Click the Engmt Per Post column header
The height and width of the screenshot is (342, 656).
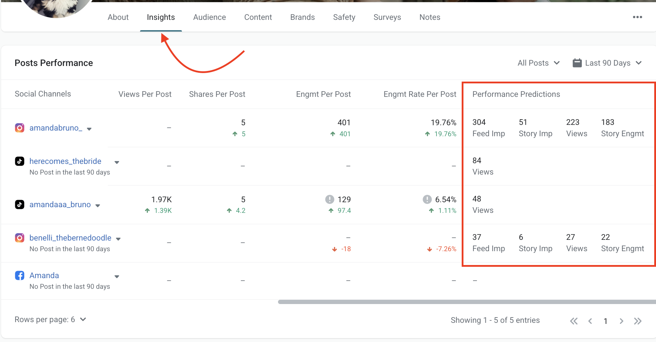click(x=323, y=94)
